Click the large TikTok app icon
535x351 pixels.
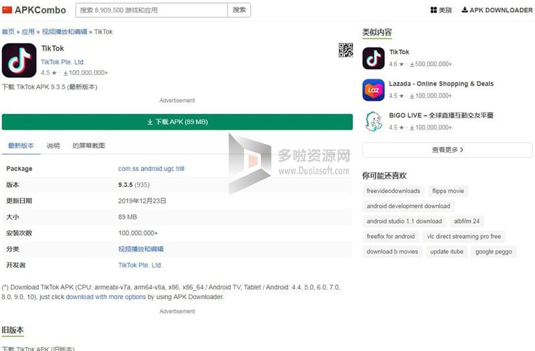coord(19,60)
